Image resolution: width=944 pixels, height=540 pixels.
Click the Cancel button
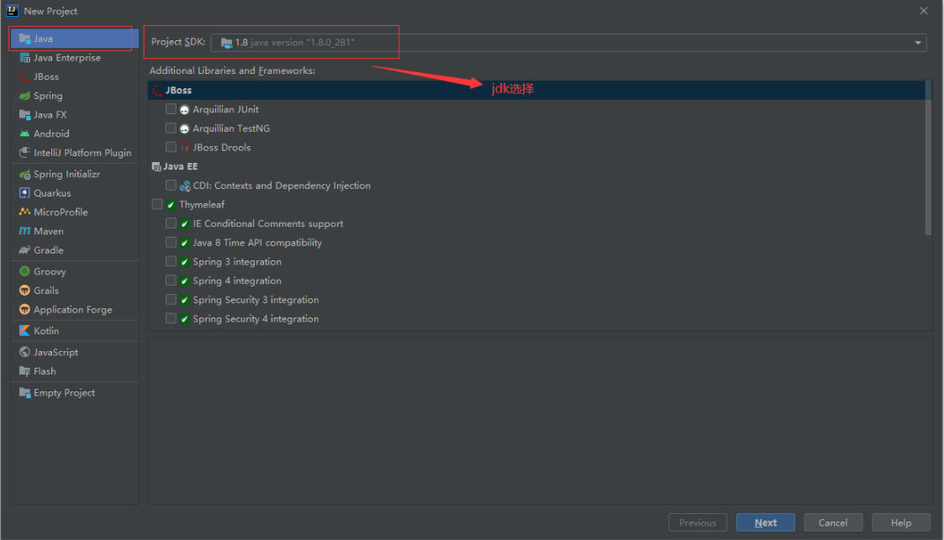click(833, 522)
